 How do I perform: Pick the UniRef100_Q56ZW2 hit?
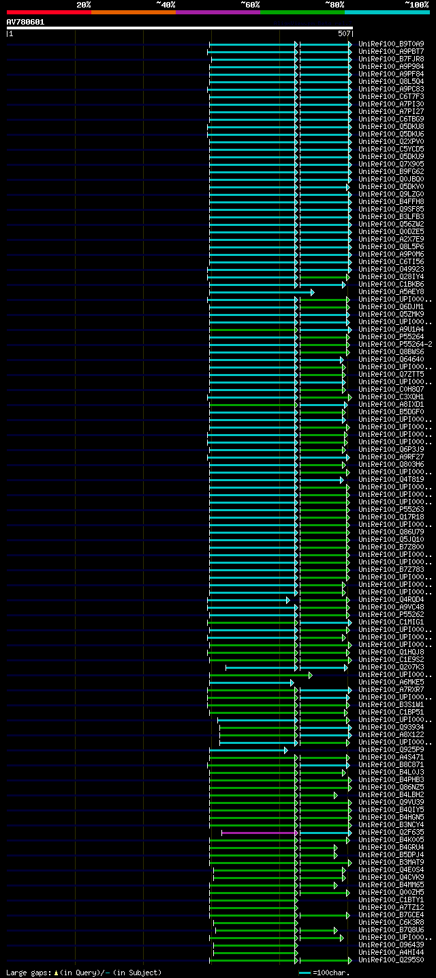pyautogui.click(x=391, y=225)
